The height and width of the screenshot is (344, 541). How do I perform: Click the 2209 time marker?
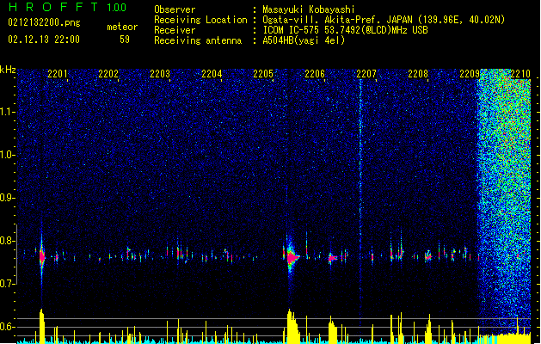[x=470, y=74]
